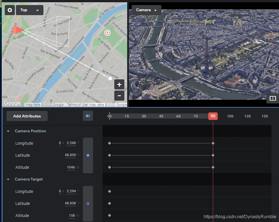Click the Add Attributes button
Viewport: 279px width, 222px height.
tap(27, 116)
